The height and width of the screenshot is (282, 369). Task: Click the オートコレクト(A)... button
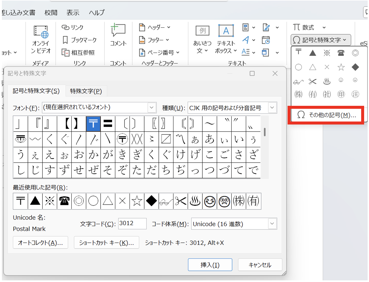pyautogui.click(x=40, y=243)
